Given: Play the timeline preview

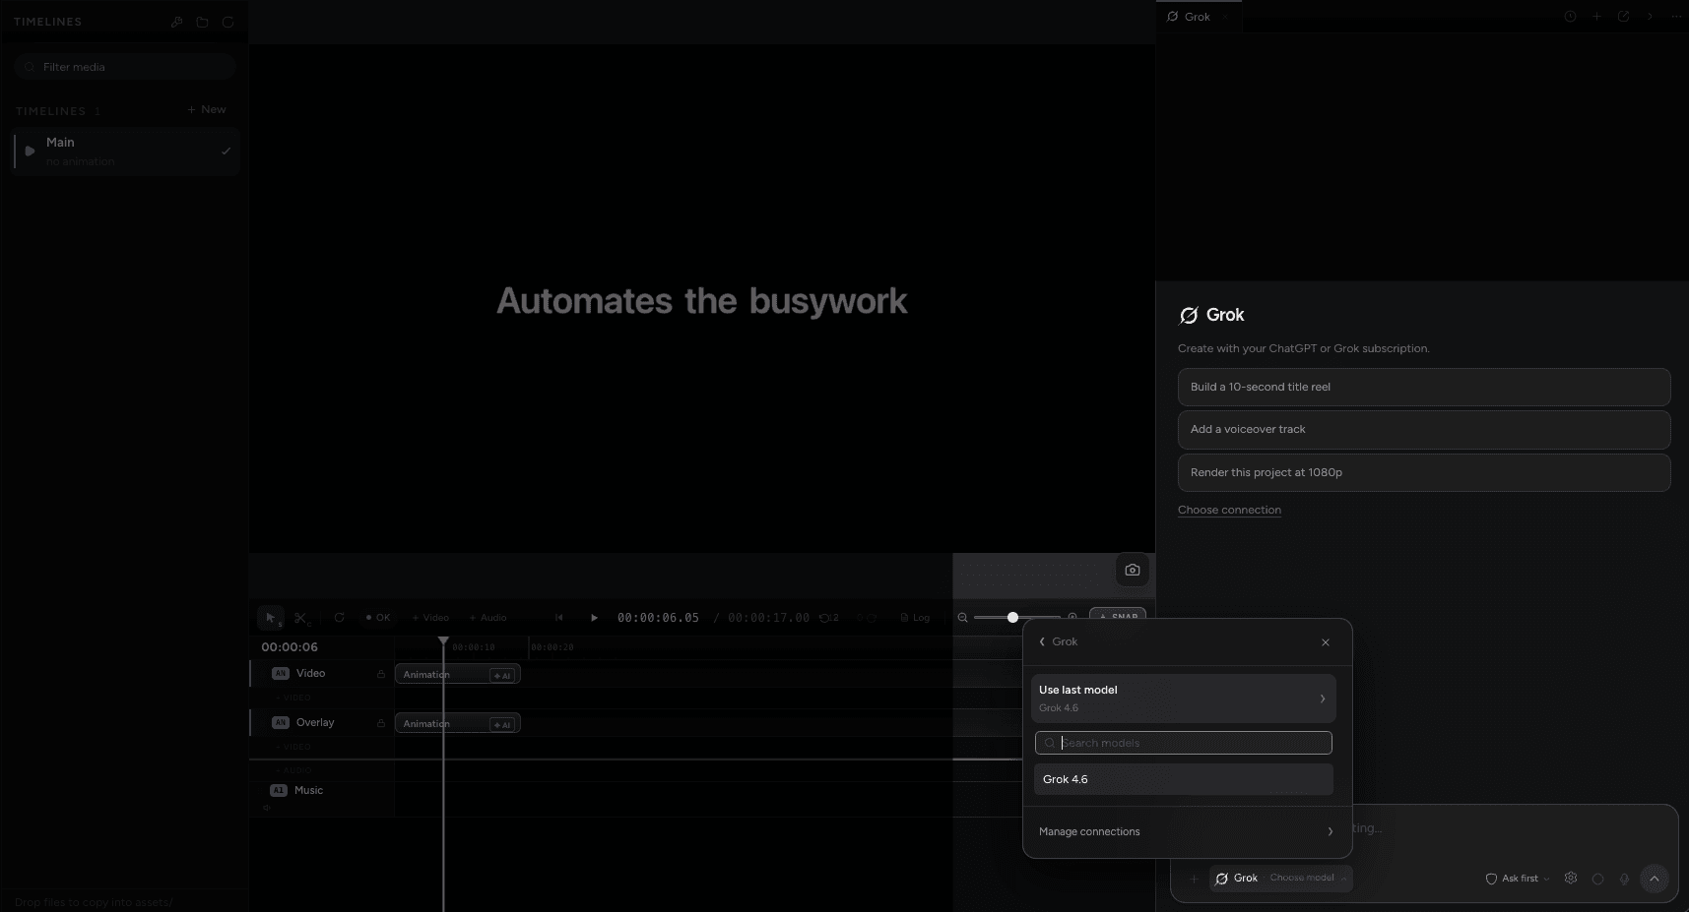Looking at the screenshot, I should click(594, 618).
